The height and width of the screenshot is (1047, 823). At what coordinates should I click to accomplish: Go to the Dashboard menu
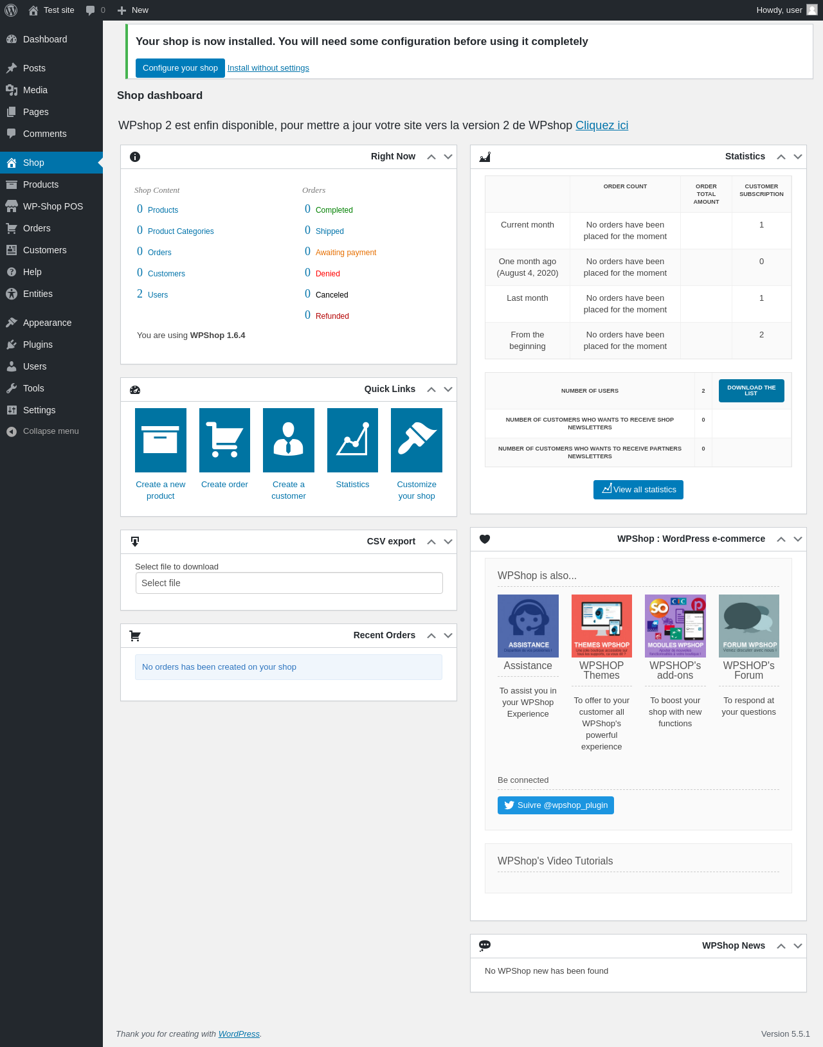pyautogui.click(x=51, y=39)
